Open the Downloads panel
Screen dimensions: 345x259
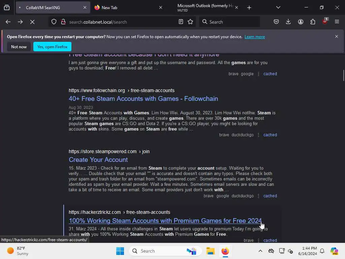[x=288, y=22]
